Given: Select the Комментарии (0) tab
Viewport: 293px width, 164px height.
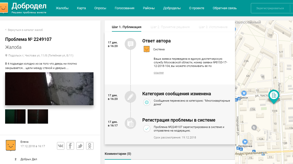Looking at the screenshot, I should (118, 154).
